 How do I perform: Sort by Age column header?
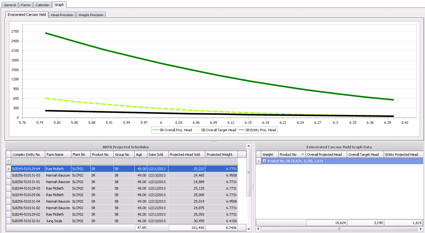coord(141,155)
